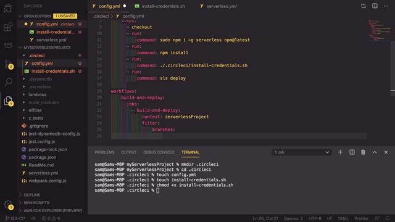Open the Search view in activity bar

pyautogui.click(x=8, y=82)
